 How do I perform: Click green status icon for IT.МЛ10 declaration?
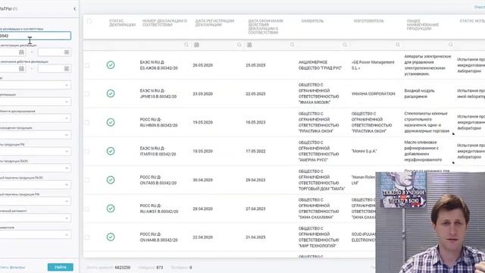tap(111, 151)
